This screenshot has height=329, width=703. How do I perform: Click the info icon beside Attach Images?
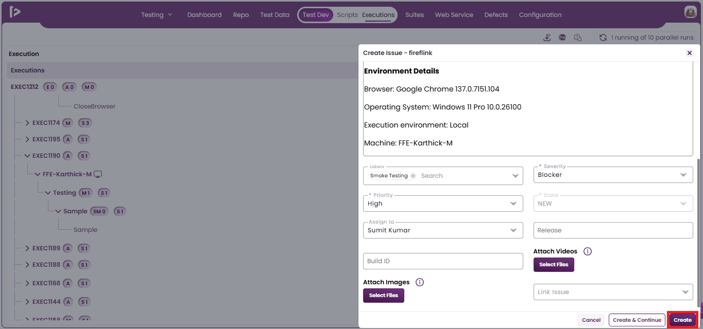pyautogui.click(x=420, y=282)
